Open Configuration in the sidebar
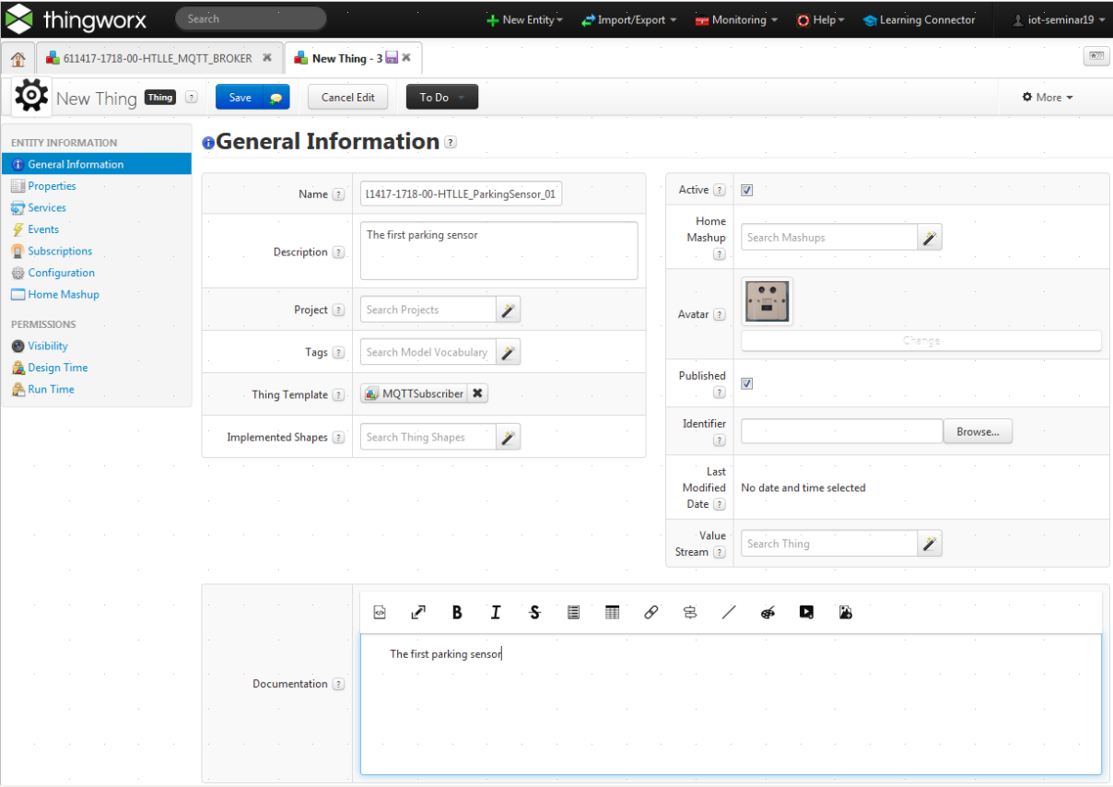Viewport: 1113px width, 787px height. pos(61,273)
